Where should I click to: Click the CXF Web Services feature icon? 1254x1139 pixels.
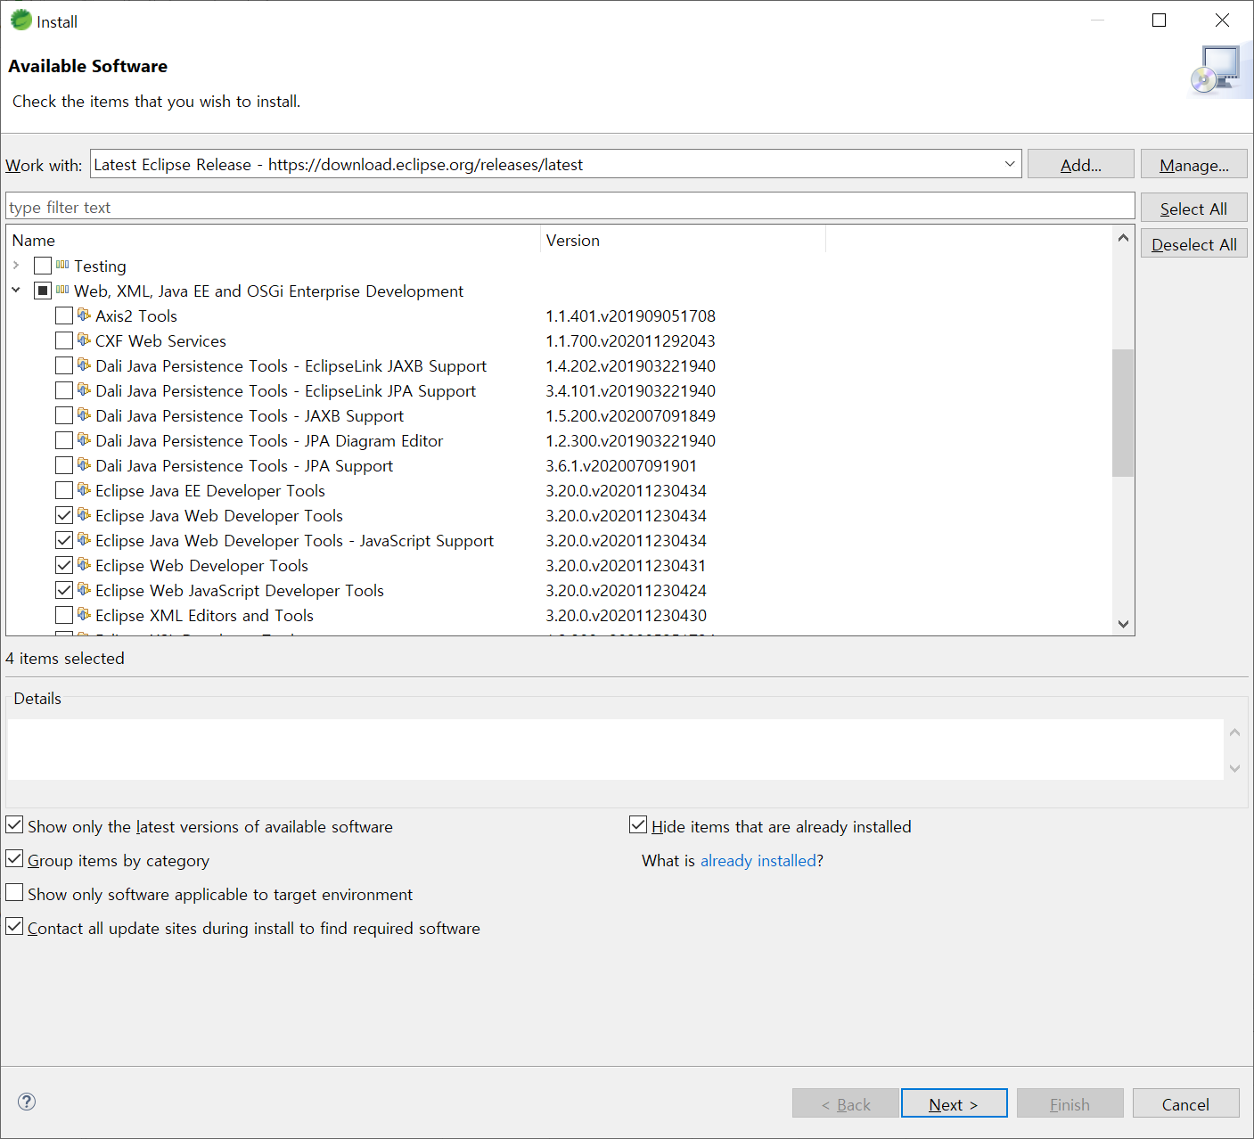coord(85,340)
